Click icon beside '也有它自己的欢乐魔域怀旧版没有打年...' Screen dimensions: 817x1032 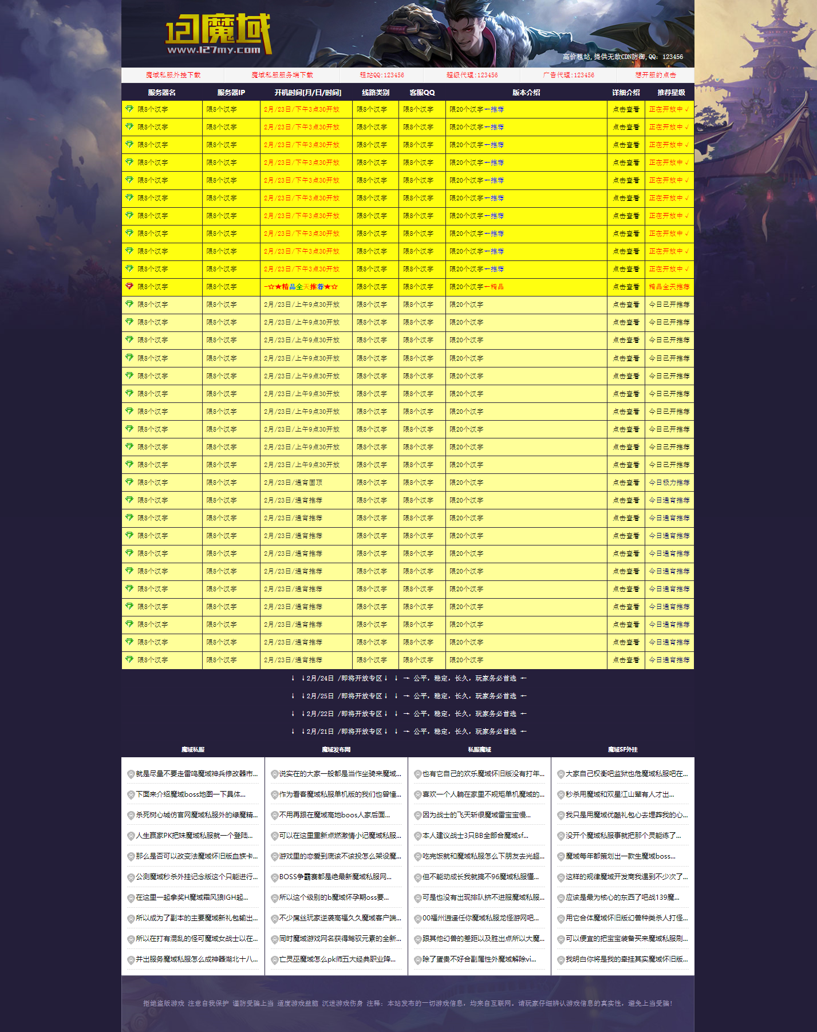tap(418, 774)
